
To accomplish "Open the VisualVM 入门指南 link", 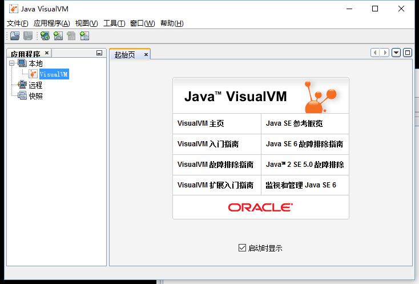I will 208,144.
